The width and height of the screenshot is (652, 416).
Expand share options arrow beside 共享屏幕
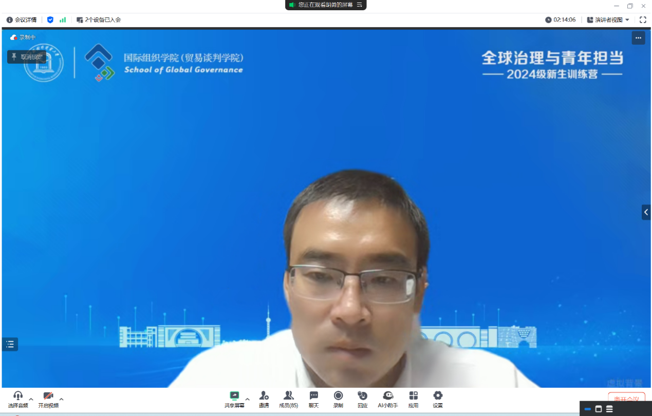click(x=247, y=399)
